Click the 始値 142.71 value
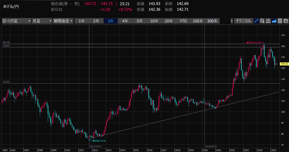The width and height of the screenshot is (289, 152). 182,9
